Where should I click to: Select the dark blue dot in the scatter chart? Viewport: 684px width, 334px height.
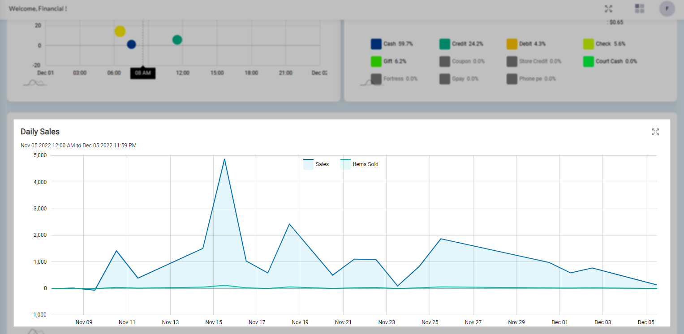(131, 44)
